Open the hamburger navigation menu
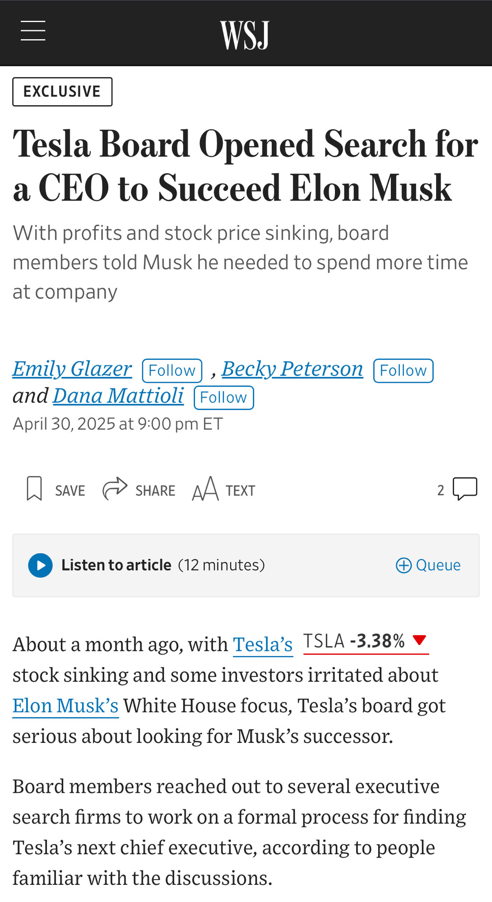 click(x=33, y=31)
